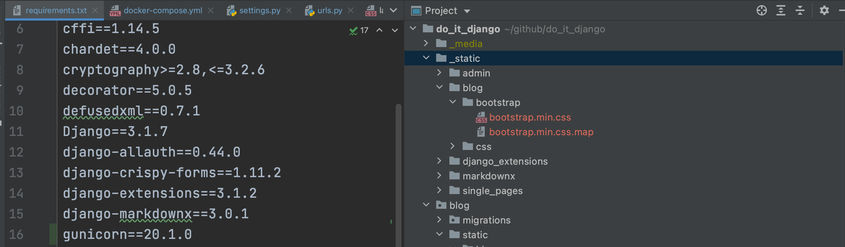
Task: Collapse the bootstrap folder
Action: click(453, 102)
